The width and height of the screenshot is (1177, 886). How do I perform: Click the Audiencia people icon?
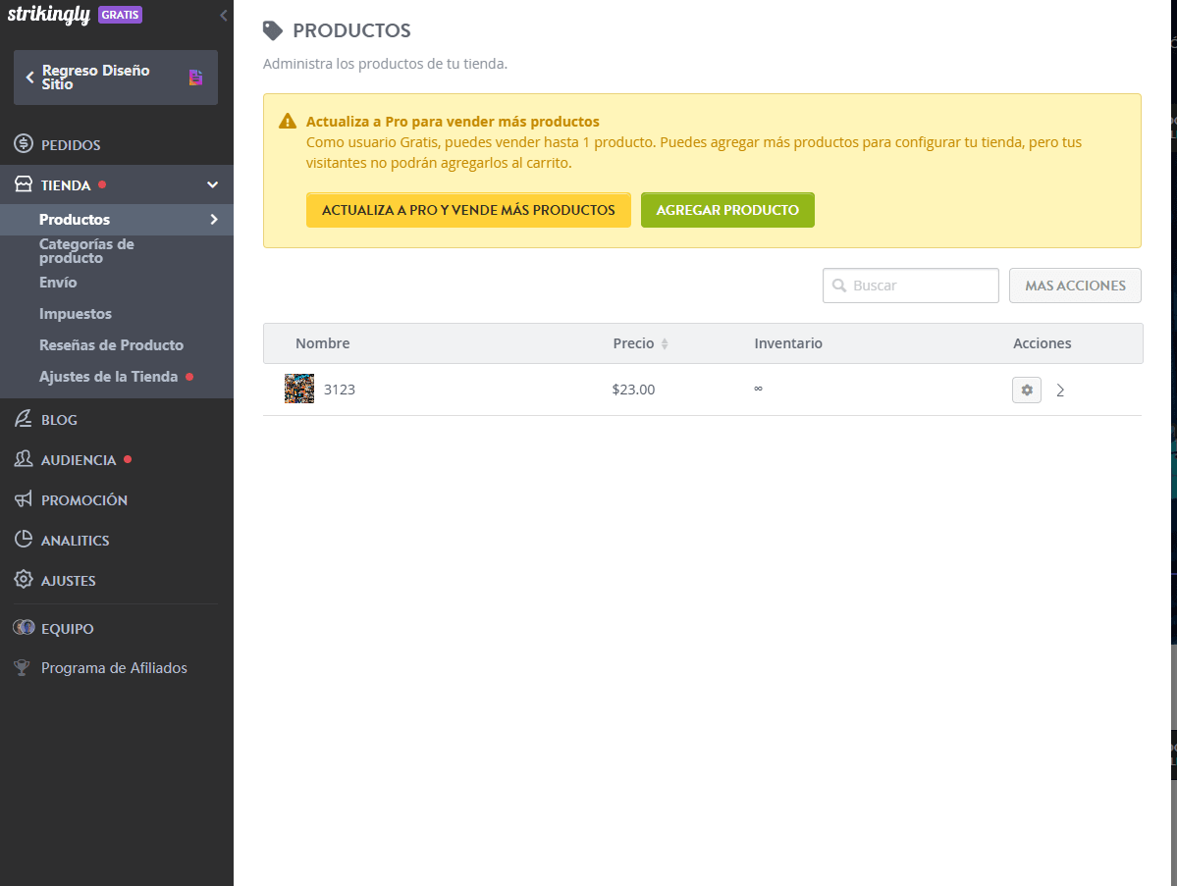pos(24,458)
